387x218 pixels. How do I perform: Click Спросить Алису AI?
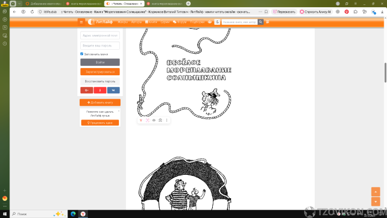click(316, 12)
